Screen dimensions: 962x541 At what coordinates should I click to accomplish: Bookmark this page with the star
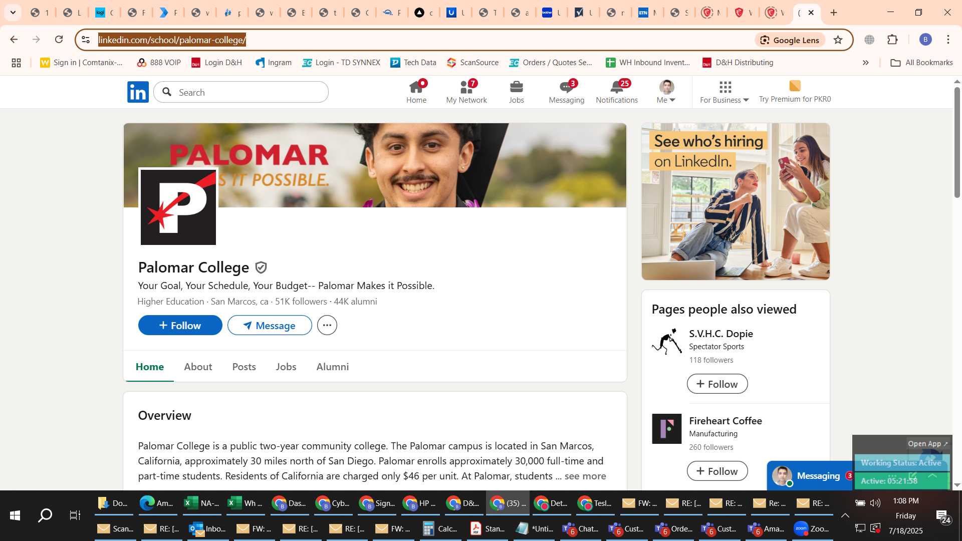(x=838, y=40)
